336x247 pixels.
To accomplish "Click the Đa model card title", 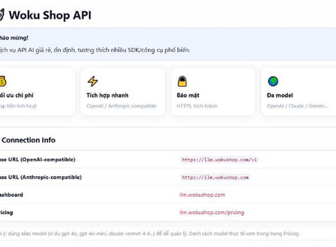I will (280, 95).
